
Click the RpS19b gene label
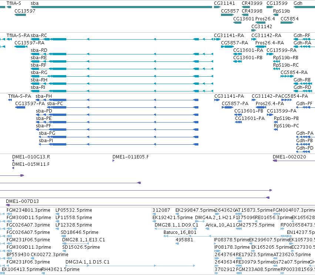281,11
